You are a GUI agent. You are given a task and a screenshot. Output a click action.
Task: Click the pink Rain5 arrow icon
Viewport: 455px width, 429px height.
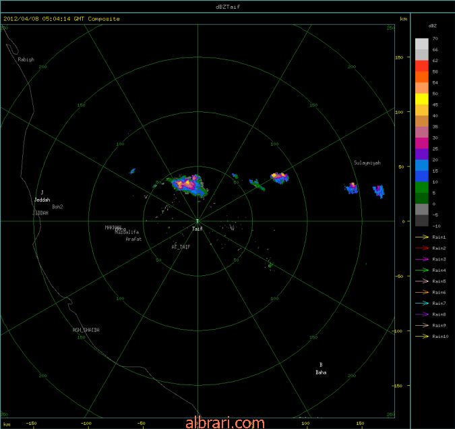422,281
